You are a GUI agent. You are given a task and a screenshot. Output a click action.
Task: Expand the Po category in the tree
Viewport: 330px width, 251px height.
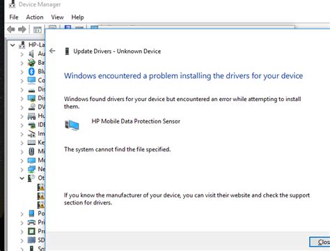point(22,214)
